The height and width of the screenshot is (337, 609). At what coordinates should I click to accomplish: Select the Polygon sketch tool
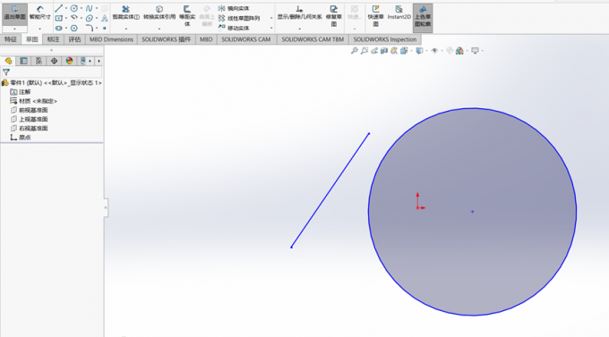(73, 28)
